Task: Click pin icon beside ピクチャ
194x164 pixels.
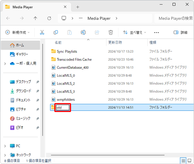Action: (x=38, y=109)
